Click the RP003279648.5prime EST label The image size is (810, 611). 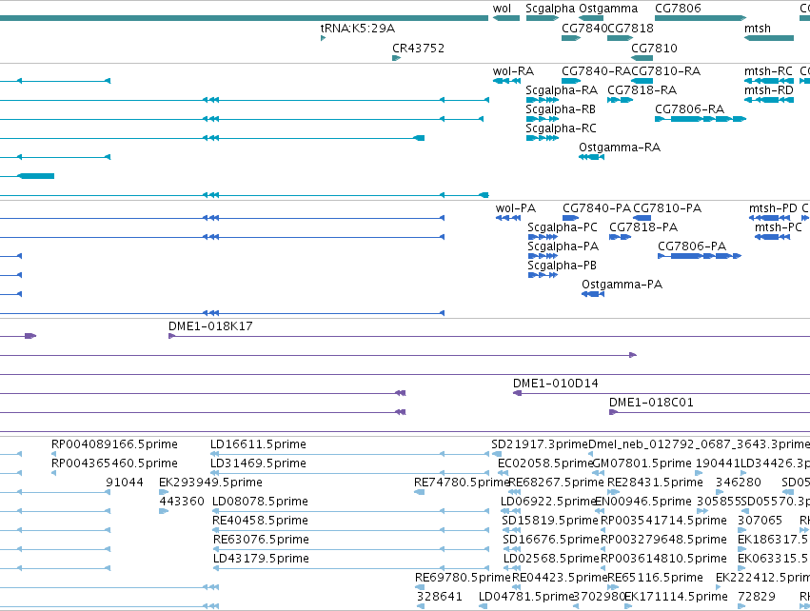pyautogui.click(x=663, y=541)
